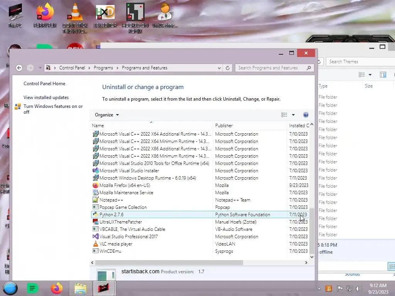
Task: Go back in Control Panel navigation
Action: (19, 68)
